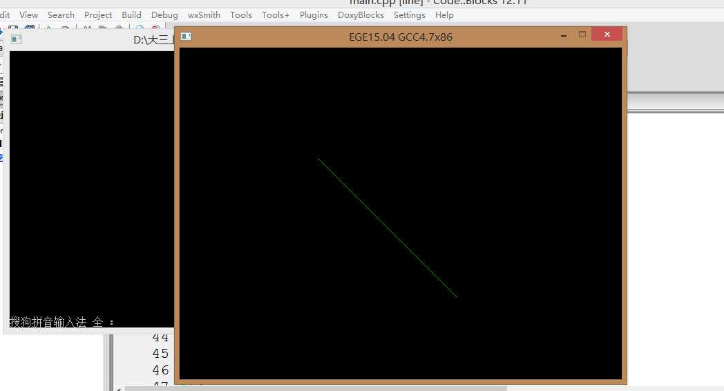This screenshot has width=724, height=391.
Task: Open the Tools+ menu
Action: coord(276,15)
